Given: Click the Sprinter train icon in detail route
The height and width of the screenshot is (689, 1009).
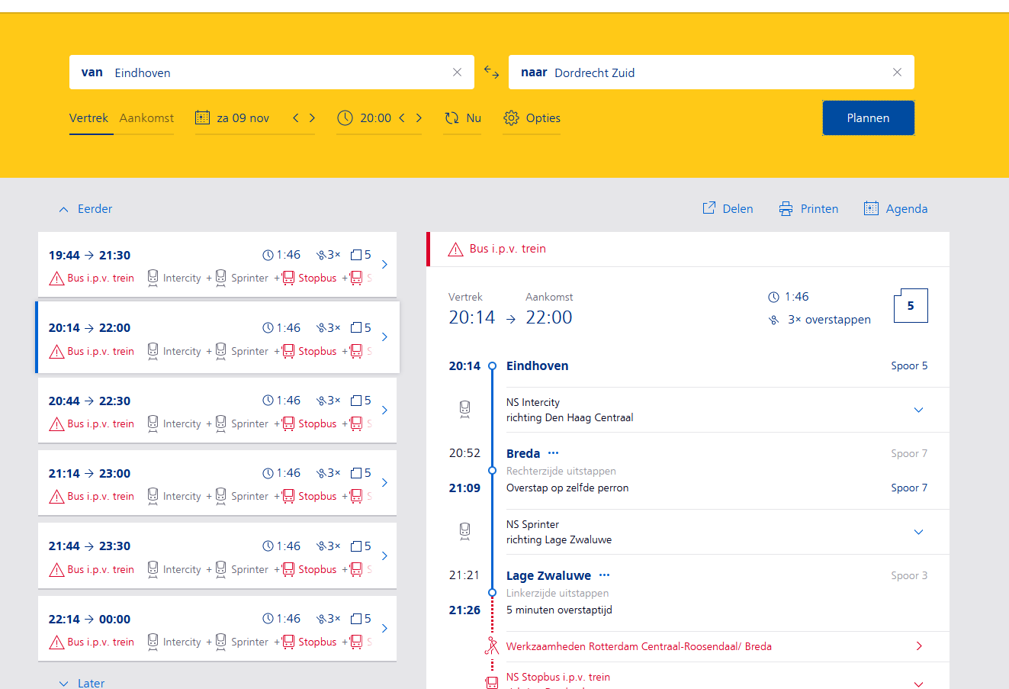Looking at the screenshot, I should pos(464,532).
